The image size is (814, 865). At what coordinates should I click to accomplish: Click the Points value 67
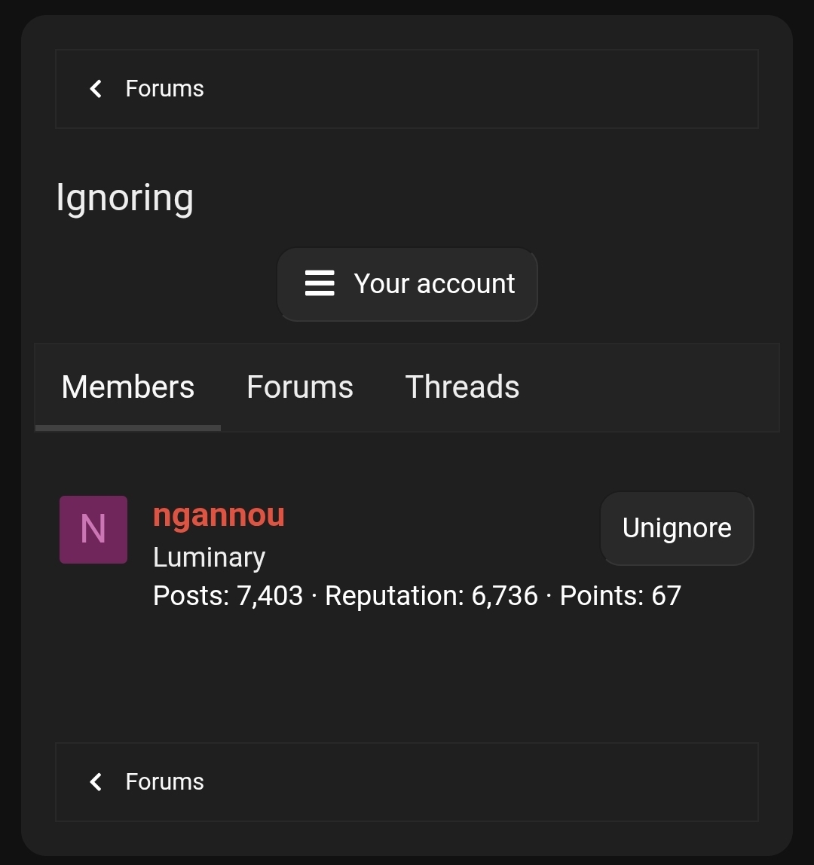(x=666, y=596)
